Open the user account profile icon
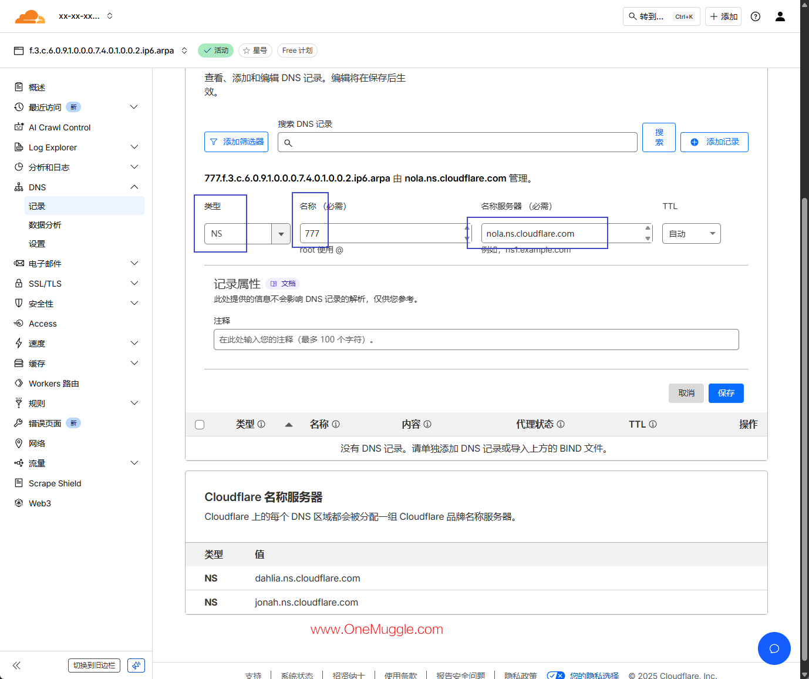 [780, 16]
